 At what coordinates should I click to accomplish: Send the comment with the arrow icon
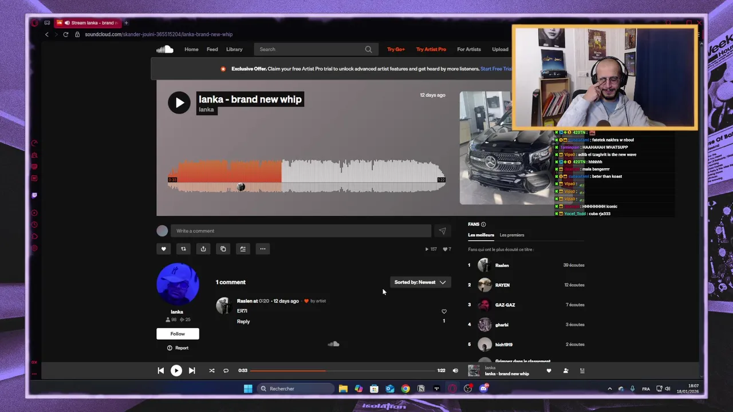point(442,231)
